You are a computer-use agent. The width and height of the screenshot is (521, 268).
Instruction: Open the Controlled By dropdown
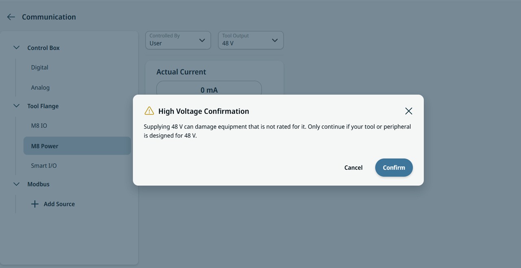[178, 40]
